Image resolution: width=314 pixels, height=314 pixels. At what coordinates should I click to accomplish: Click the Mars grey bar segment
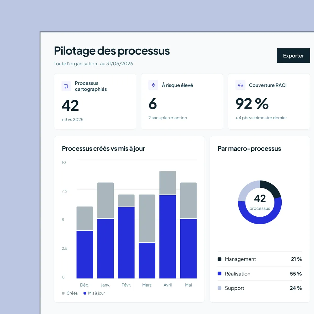147,218
